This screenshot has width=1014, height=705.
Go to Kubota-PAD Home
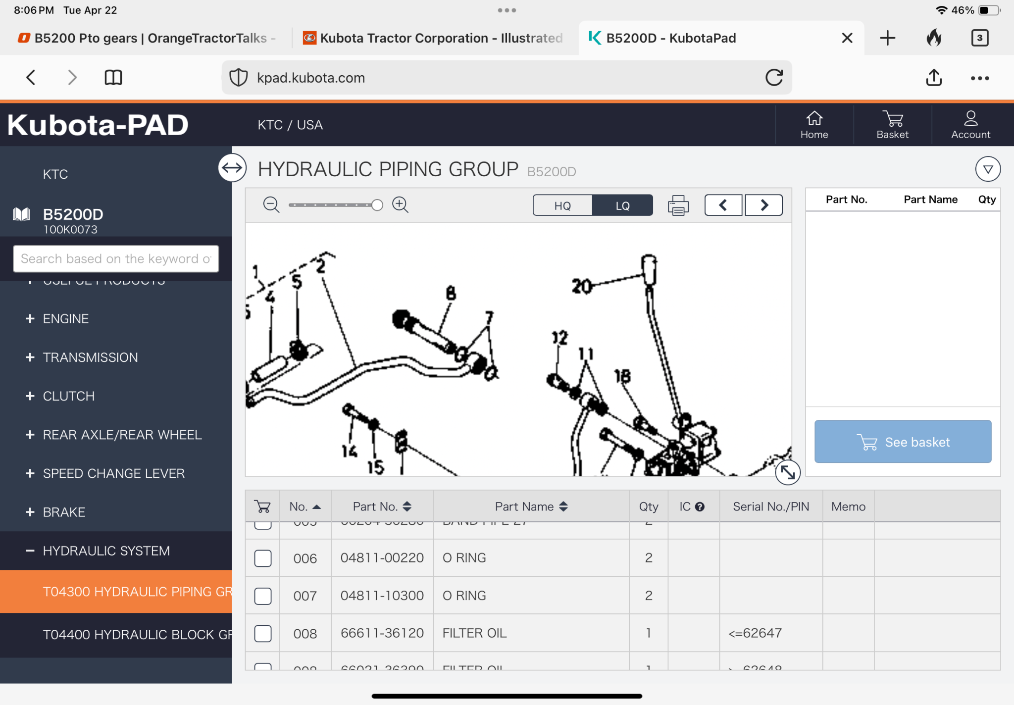pos(814,125)
